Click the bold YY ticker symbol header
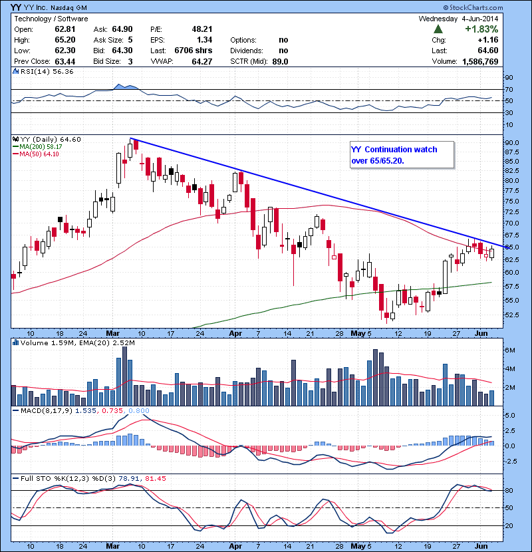This screenshot has width=532, height=552. tap(19, 8)
